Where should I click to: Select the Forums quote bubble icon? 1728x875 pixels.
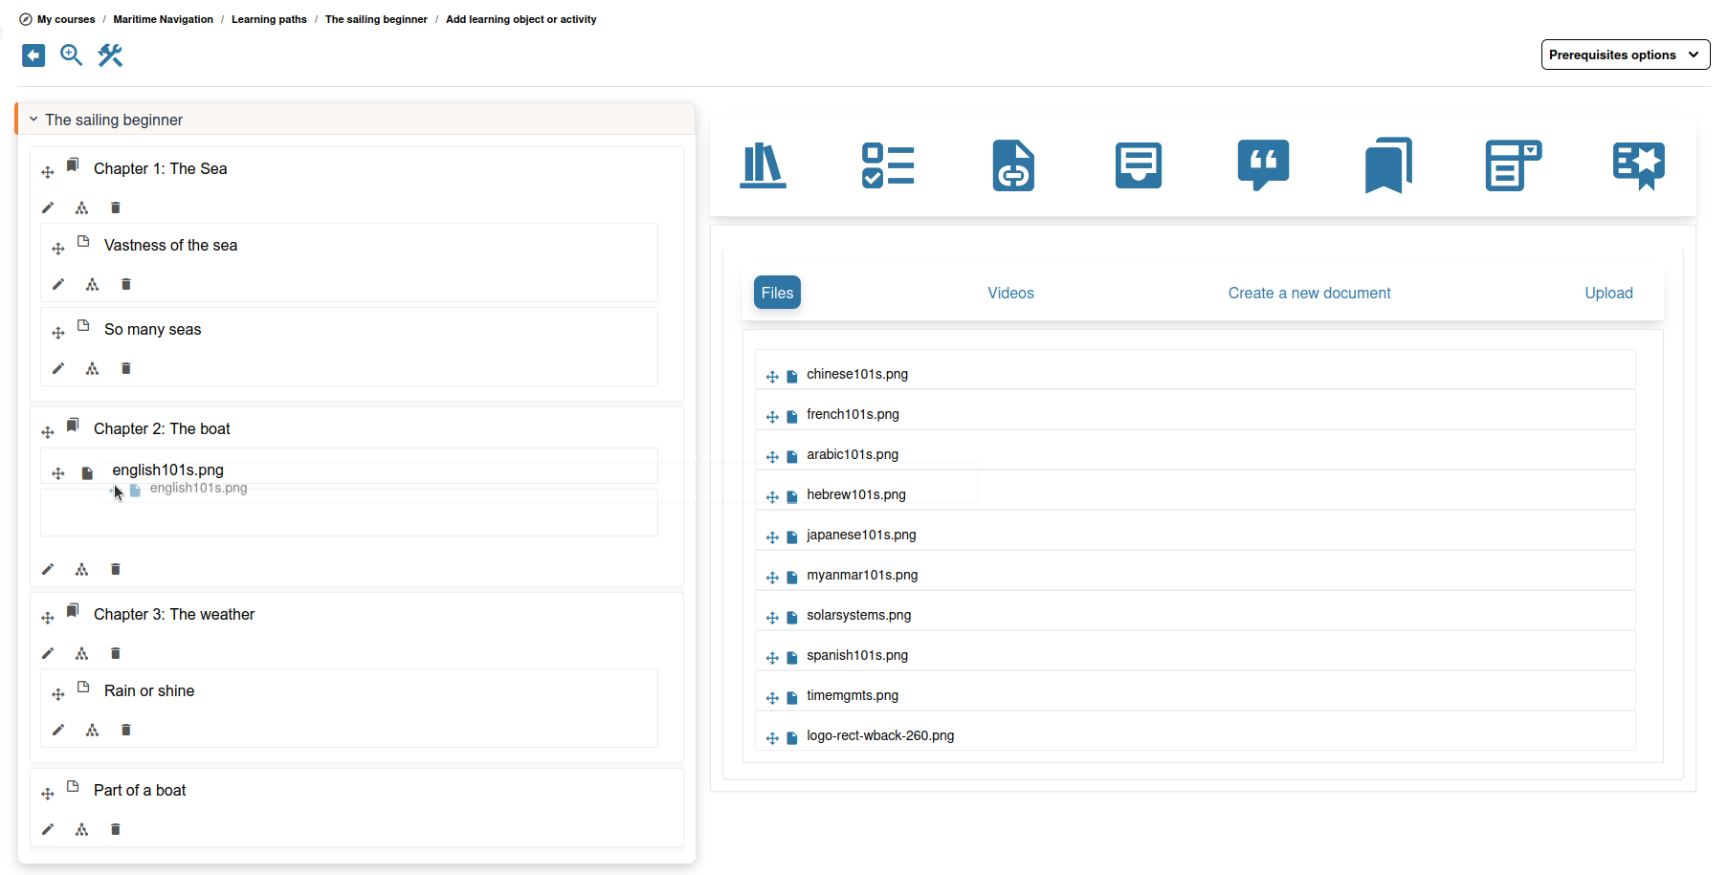coord(1263,165)
